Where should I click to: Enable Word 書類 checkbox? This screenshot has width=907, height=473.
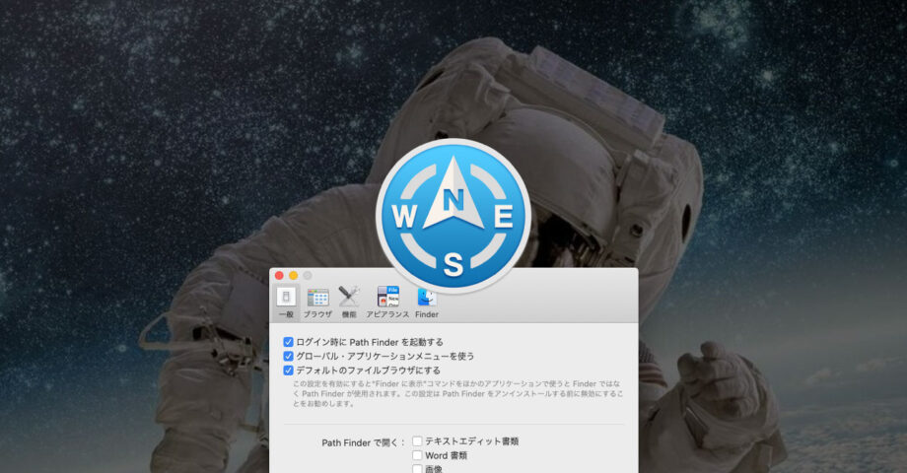(417, 455)
